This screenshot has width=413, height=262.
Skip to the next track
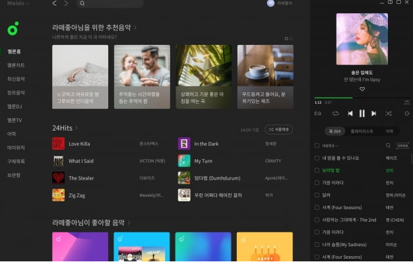[374, 114]
